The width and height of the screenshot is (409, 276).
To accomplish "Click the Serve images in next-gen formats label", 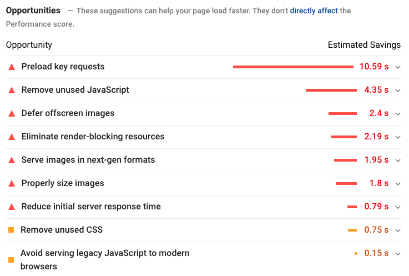I will (88, 160).
